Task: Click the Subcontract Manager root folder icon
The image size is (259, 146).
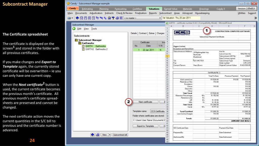Action: 76,40
